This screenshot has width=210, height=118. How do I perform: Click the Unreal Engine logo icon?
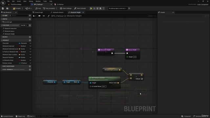tap(3, 3)
